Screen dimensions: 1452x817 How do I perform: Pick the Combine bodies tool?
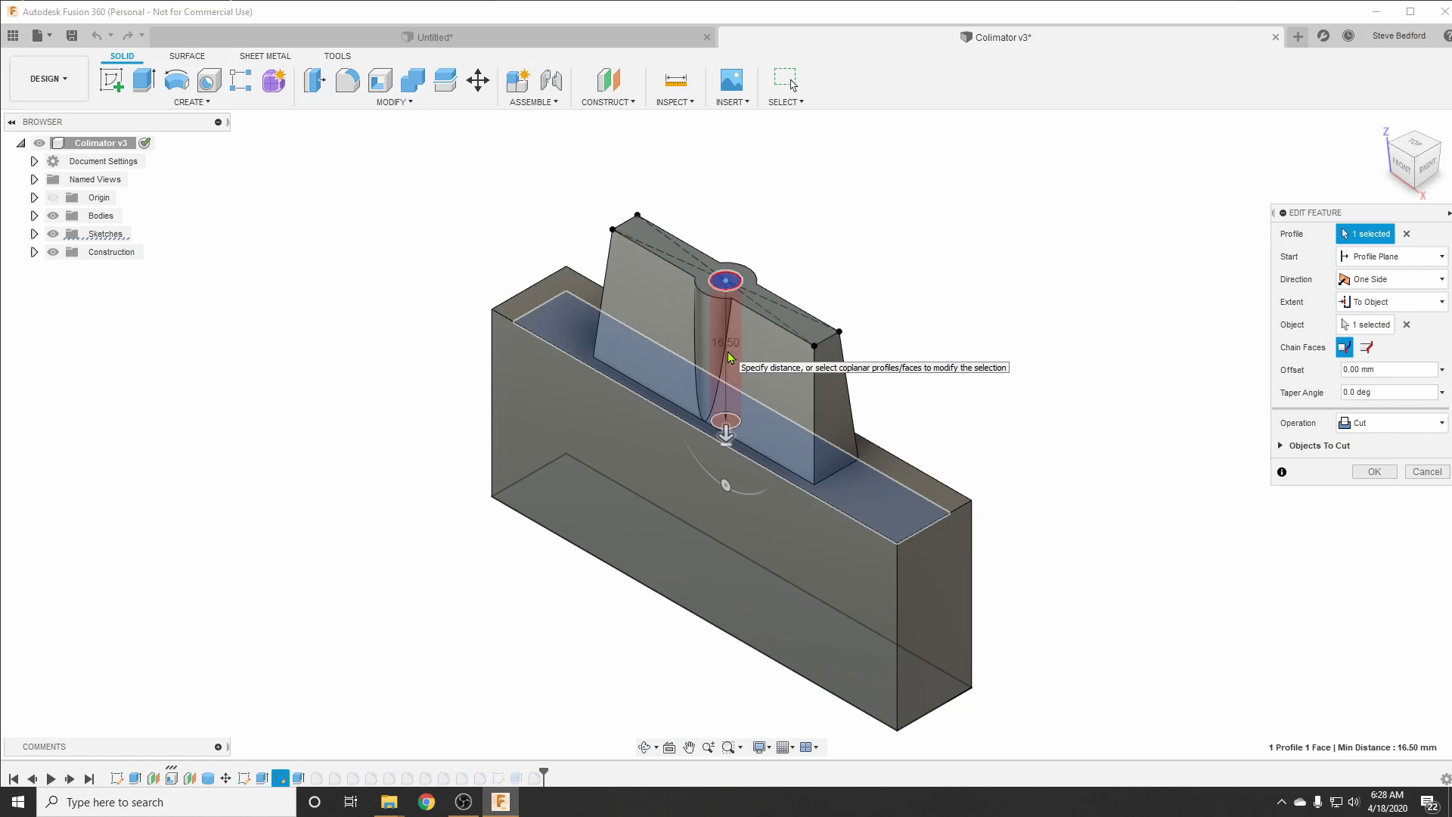[x=413, y=80]
